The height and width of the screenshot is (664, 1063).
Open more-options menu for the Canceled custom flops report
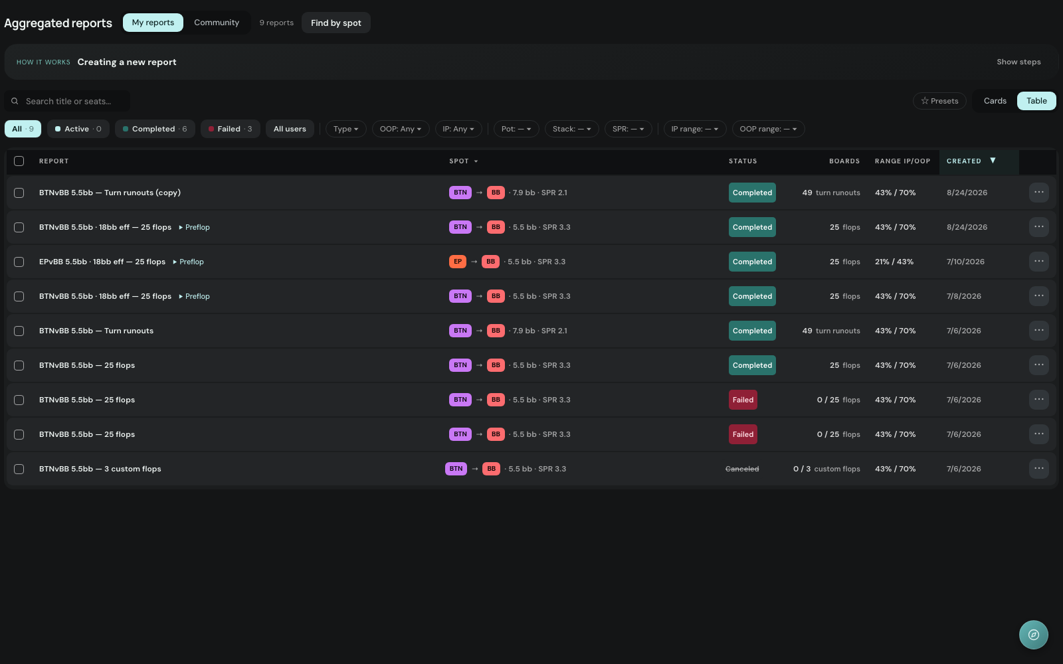tap(1039, 469)
